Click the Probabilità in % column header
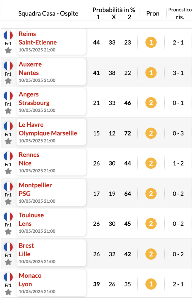This screenshot has width=193, height=299. [114, 10]
